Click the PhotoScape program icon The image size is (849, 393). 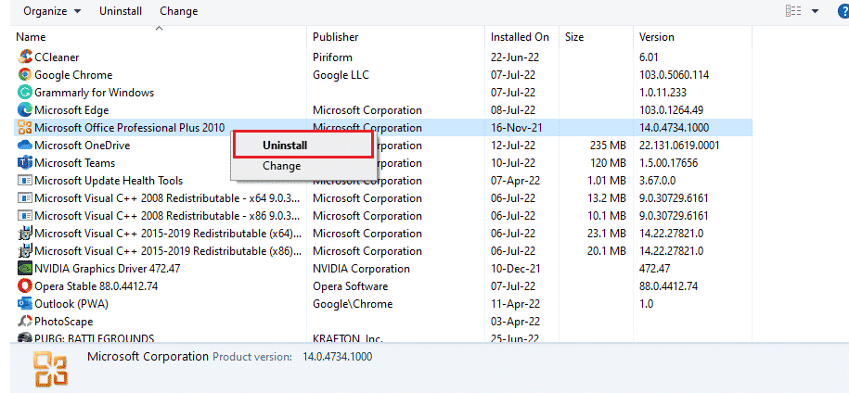25,322
